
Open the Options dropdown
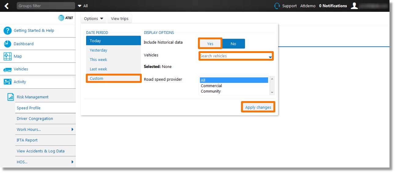[x=94, y=19]
